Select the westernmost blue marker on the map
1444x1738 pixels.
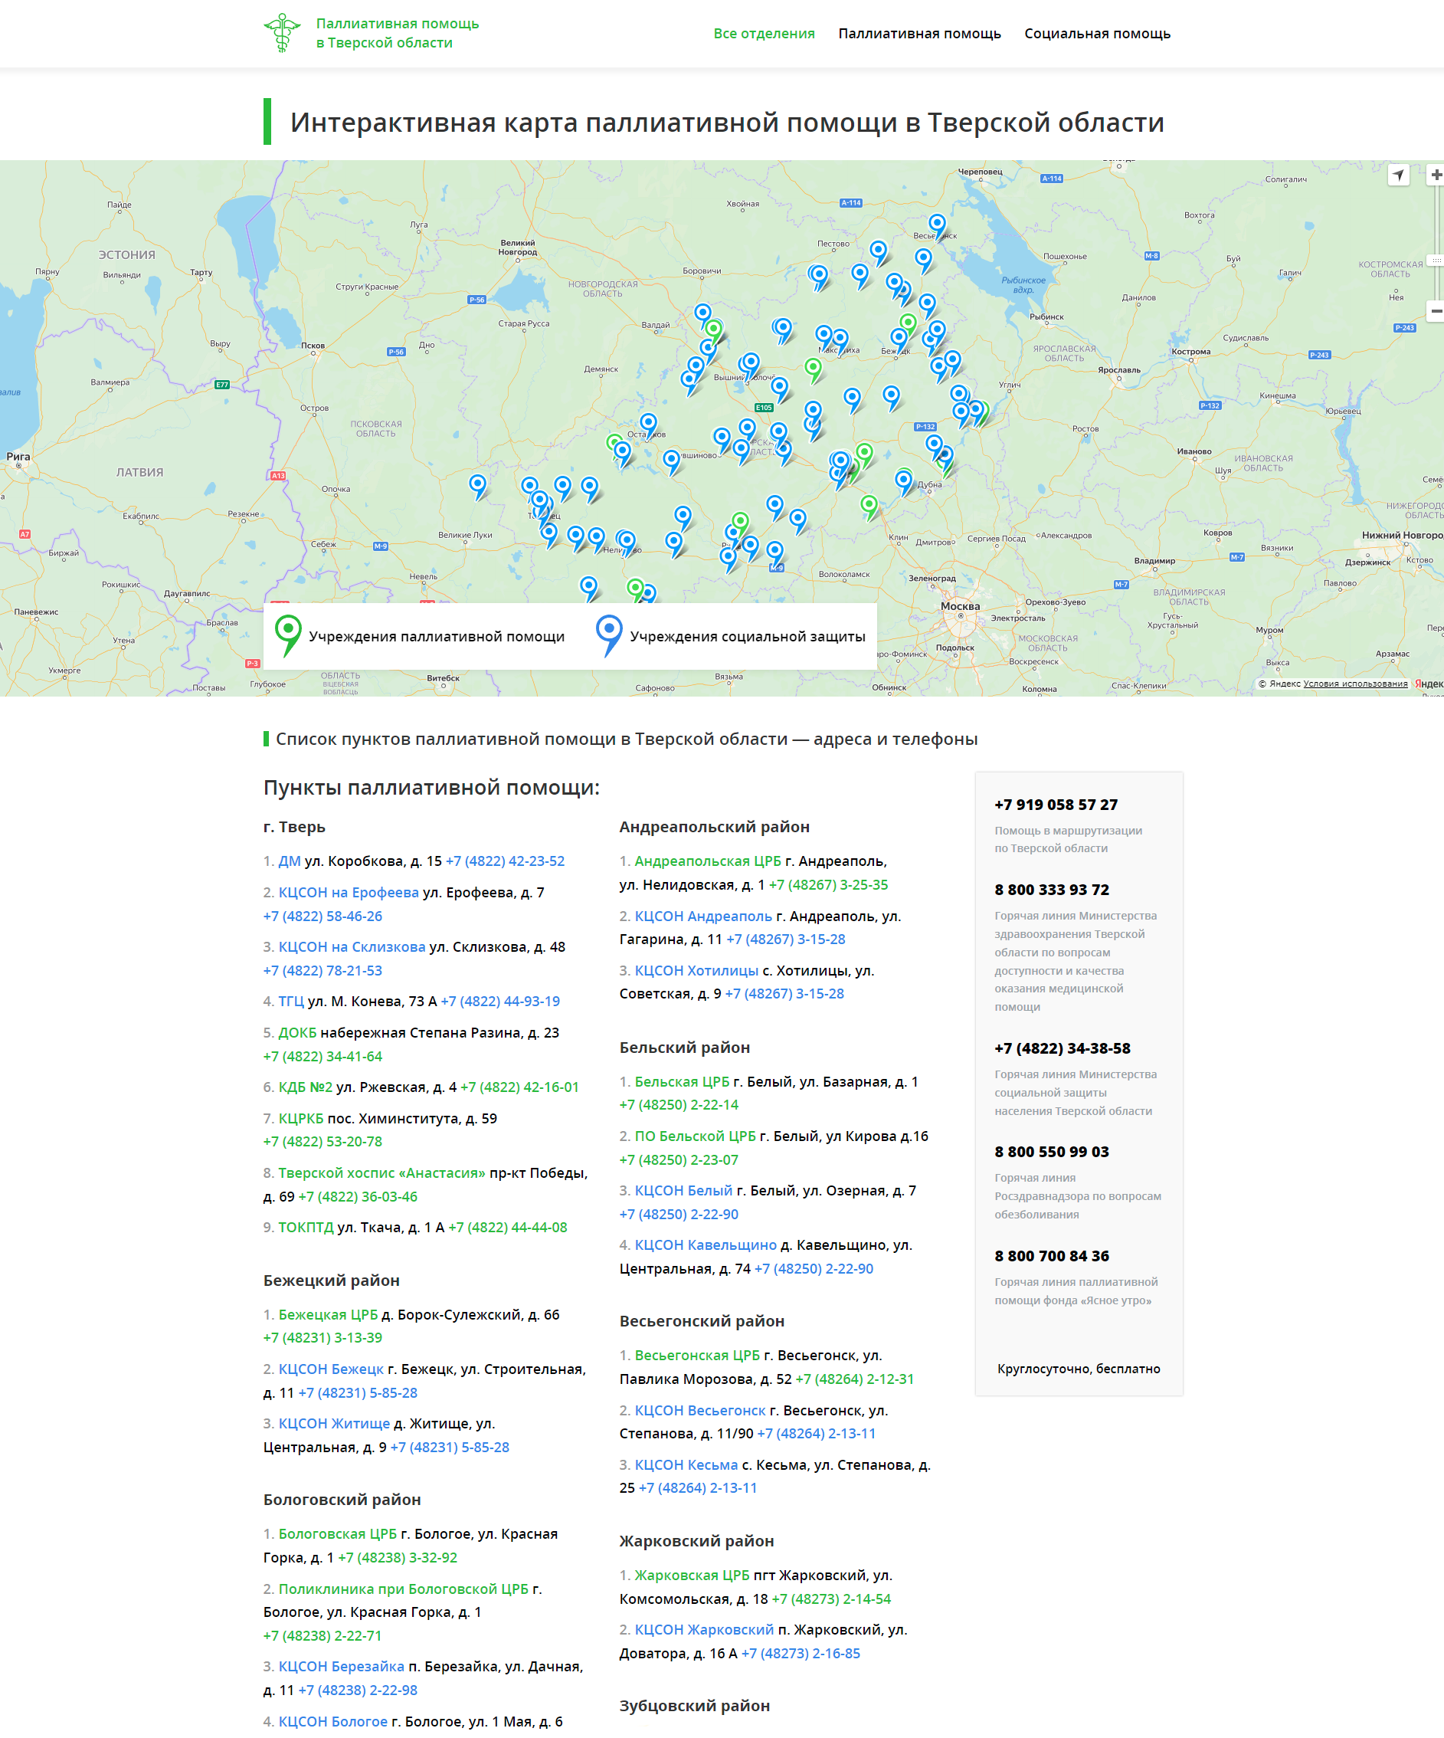477,484
